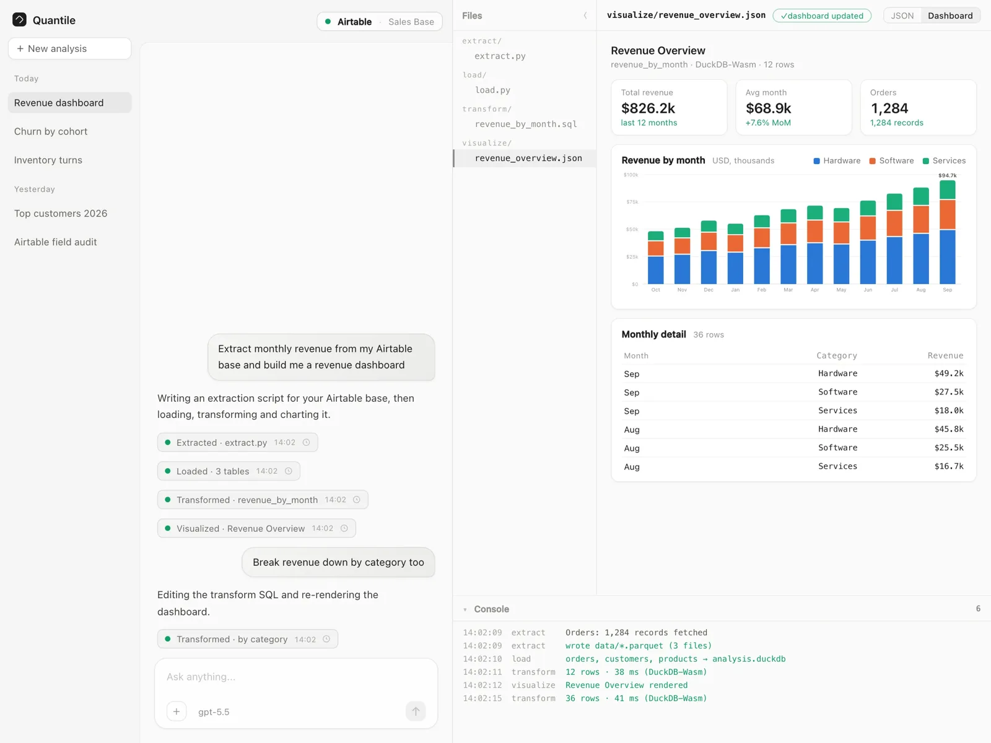The width and height of the screenshot is (991, 743).
Task: Click clock icon on Transformed by category step
Action: [326, 639]
